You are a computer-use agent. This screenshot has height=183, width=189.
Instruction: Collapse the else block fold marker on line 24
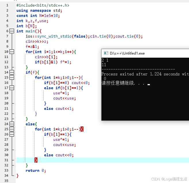click(12, 124)
